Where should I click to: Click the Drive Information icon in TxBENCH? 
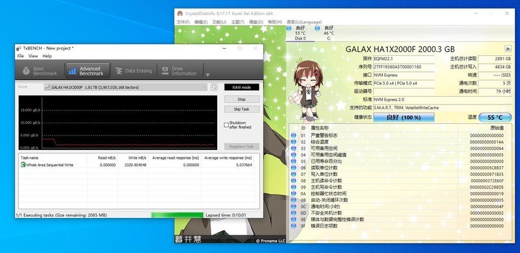(165, 71)
